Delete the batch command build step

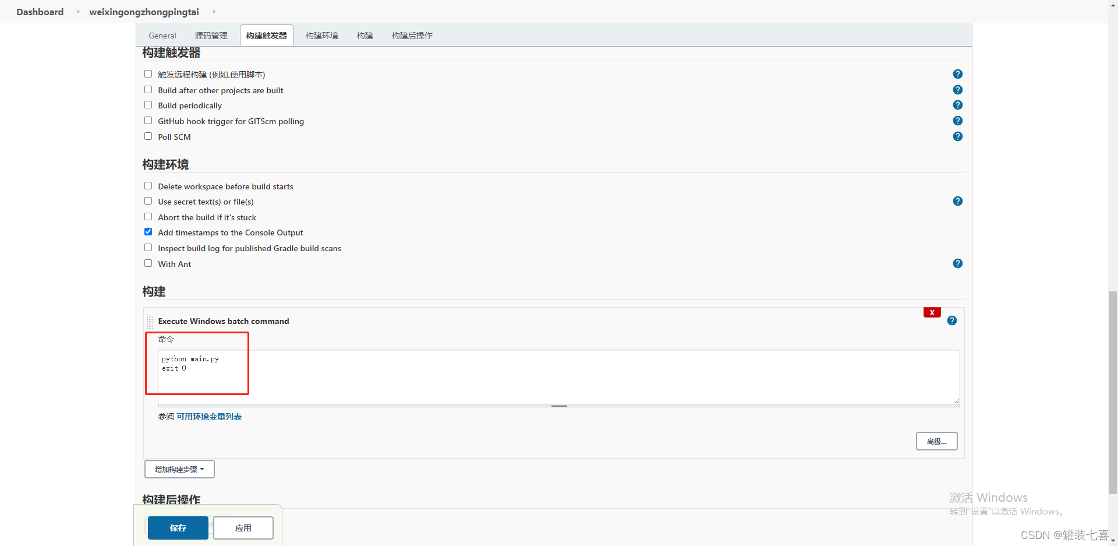point(932,312)
